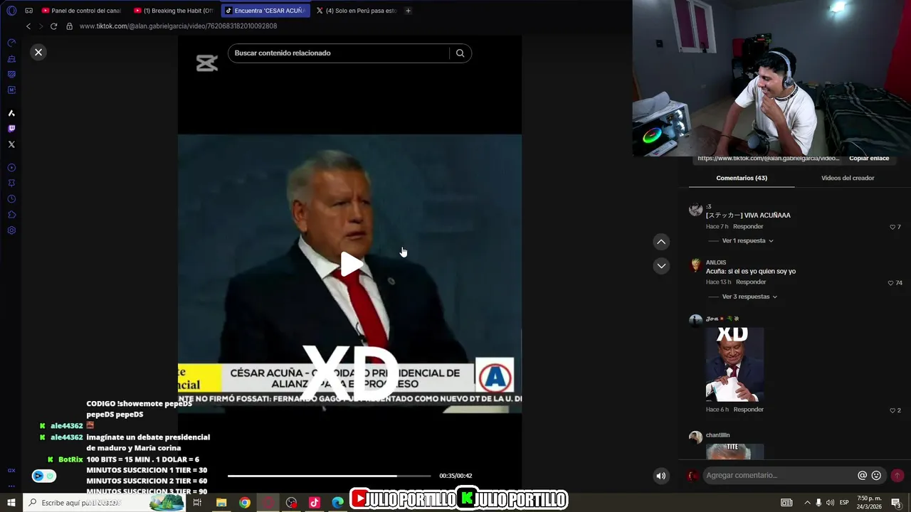Open File Explorer from taskbar
The width and height of the screenshot is (911, 512).
coord(221,503)
